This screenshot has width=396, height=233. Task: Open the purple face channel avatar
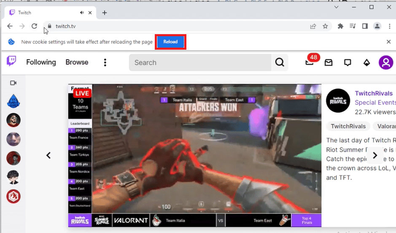[13, 139]
